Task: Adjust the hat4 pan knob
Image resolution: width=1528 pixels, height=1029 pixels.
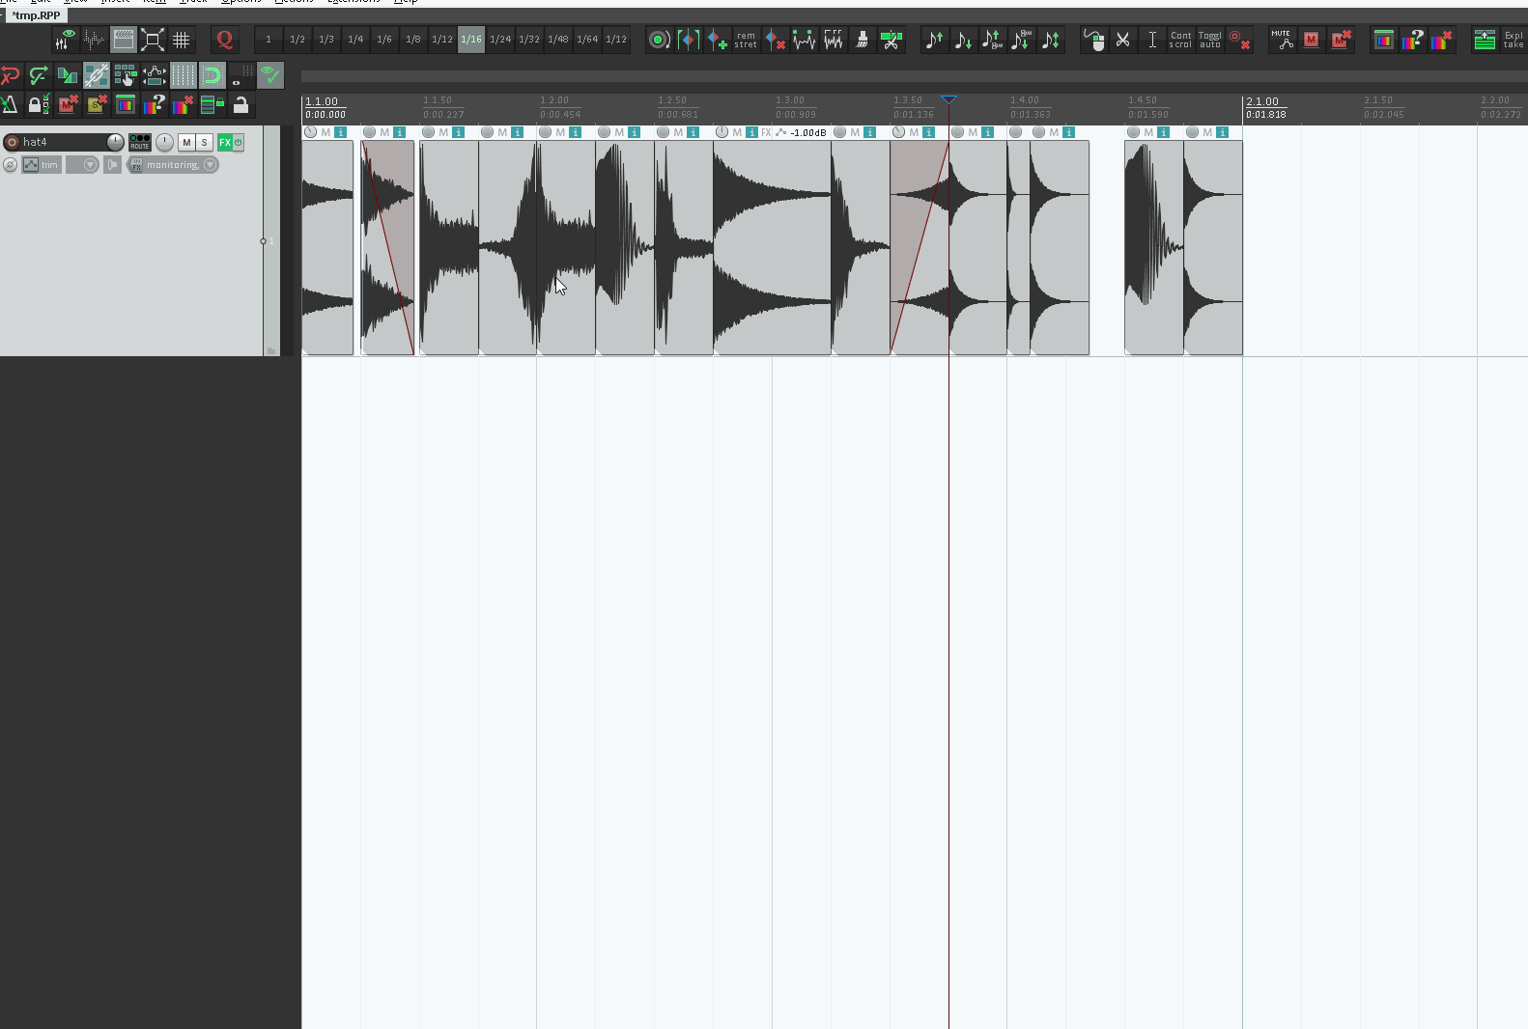Action: pos(165,142)
